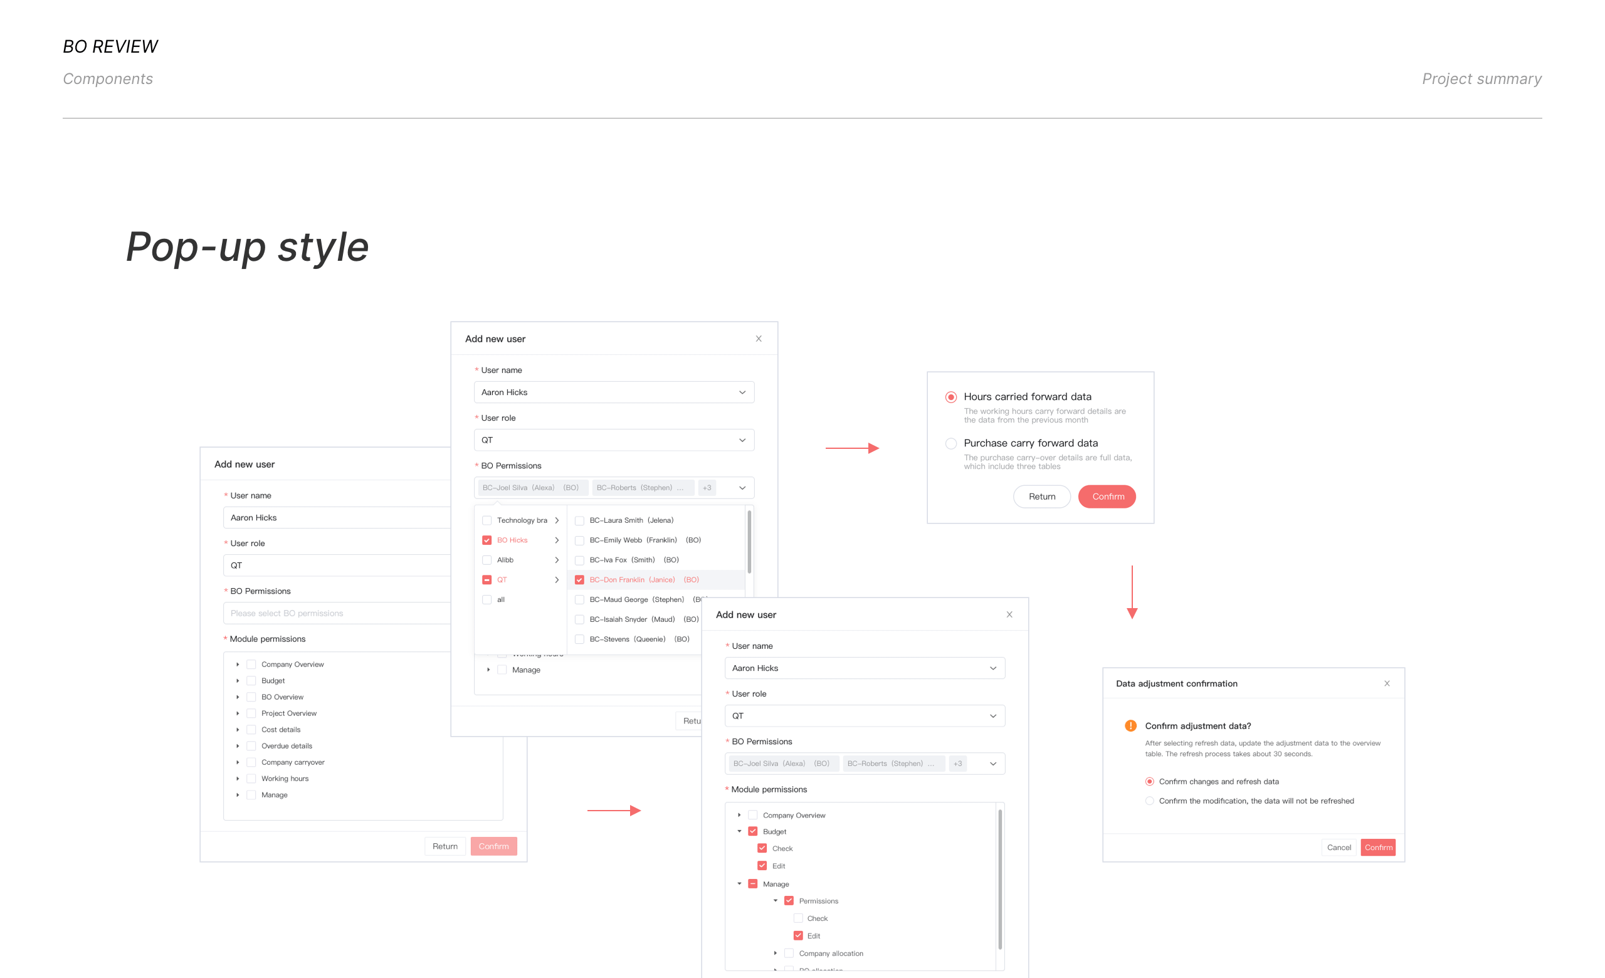Select Hours carried forward data radio
The width and height of the screenshot is (1605, 978).
951,397
